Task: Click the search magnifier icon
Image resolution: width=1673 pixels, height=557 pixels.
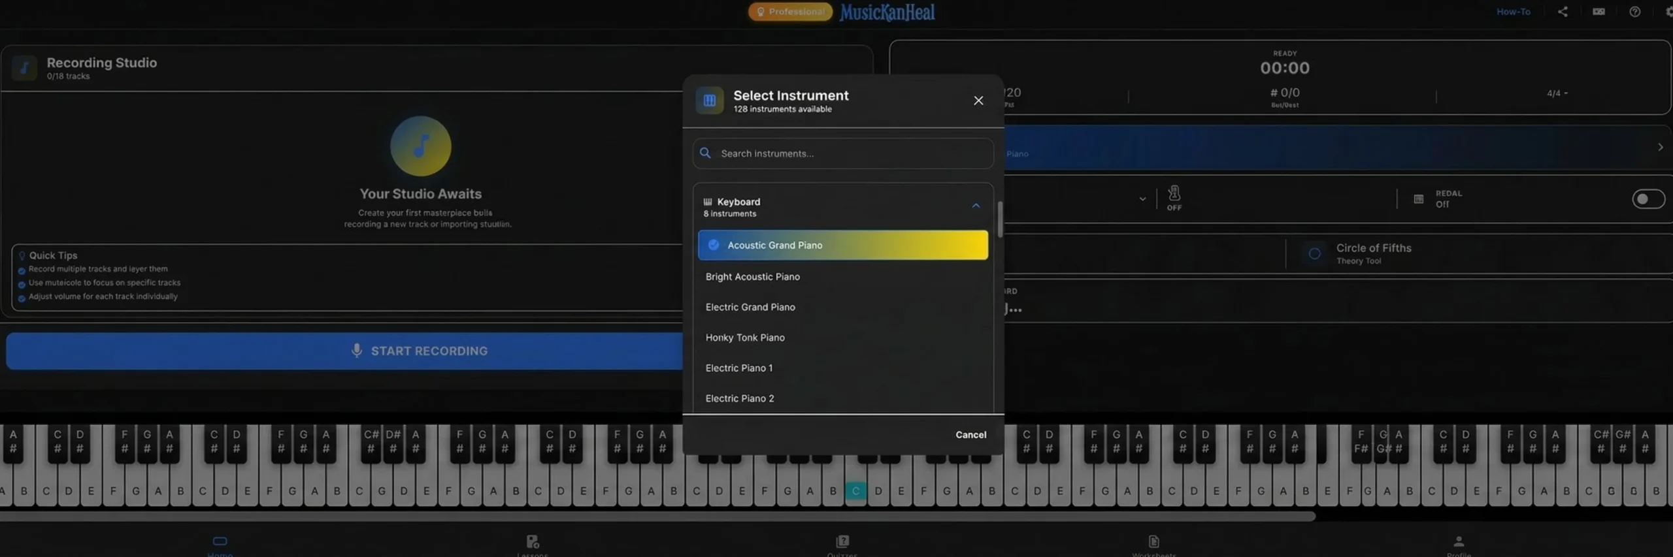Action: coord(705,153)
